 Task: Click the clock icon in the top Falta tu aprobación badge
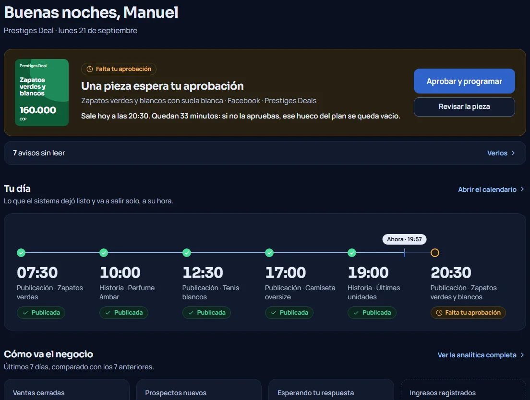90,69
